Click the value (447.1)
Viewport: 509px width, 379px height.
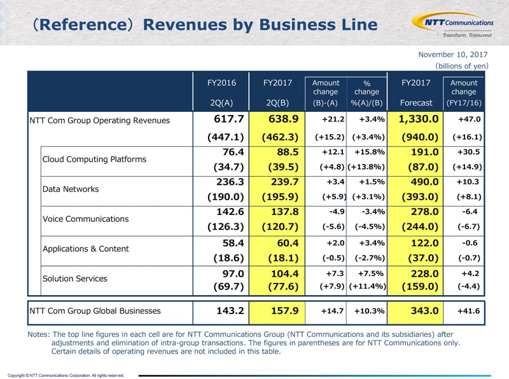point(226,137)
